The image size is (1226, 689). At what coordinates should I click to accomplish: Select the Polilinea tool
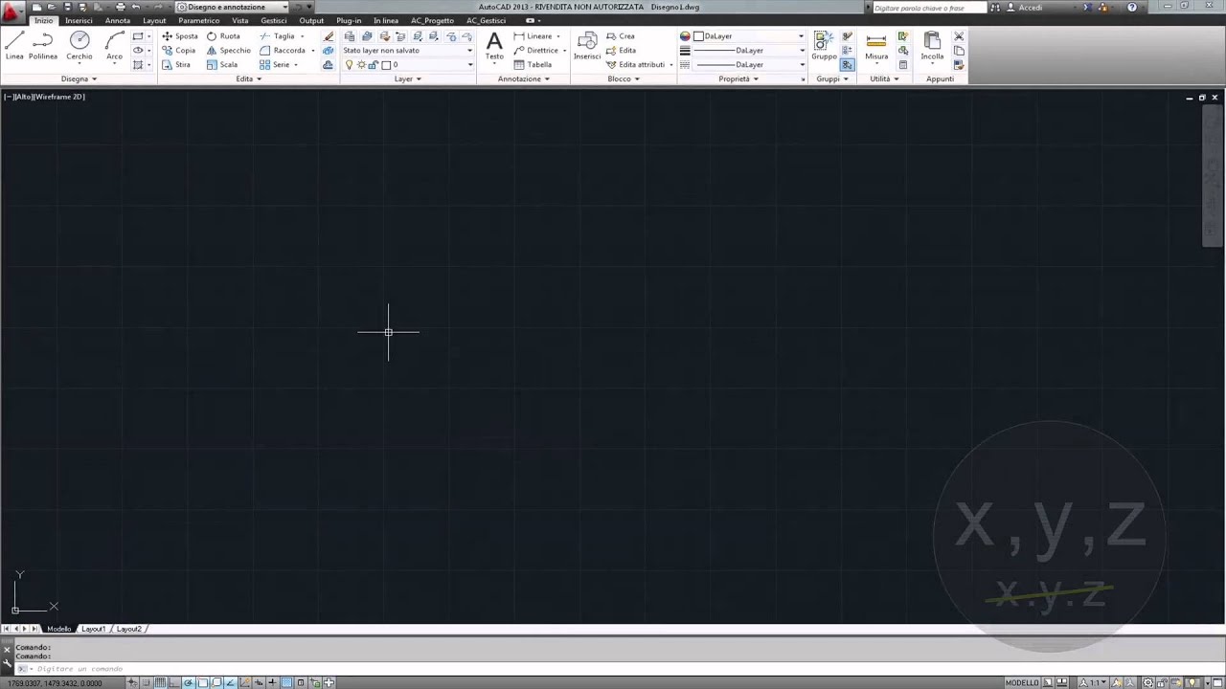pos(43,45)
